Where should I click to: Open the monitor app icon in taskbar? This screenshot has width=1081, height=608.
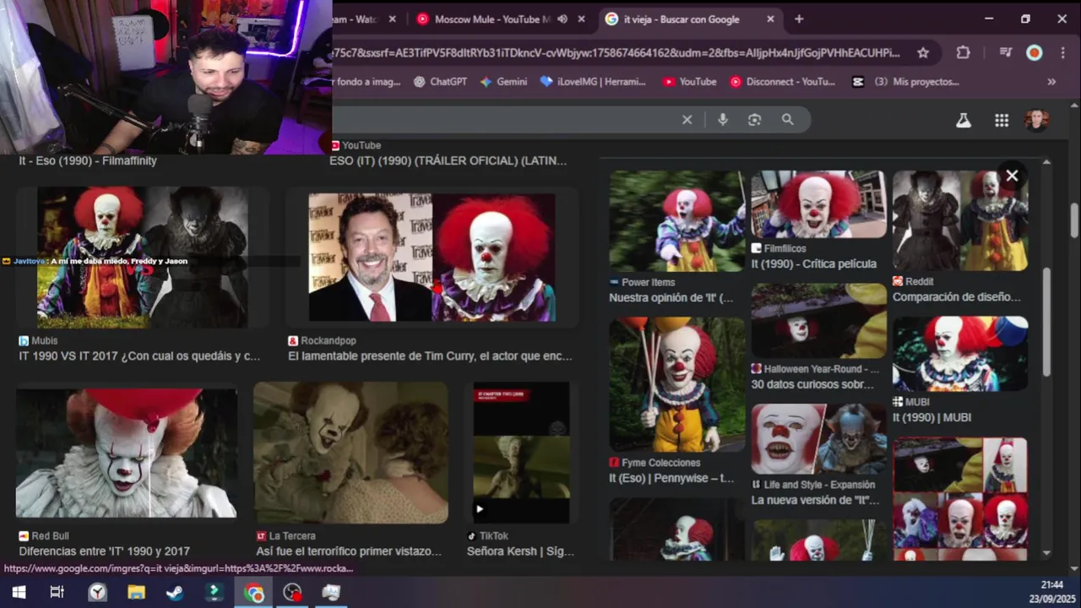coord(331,593)
